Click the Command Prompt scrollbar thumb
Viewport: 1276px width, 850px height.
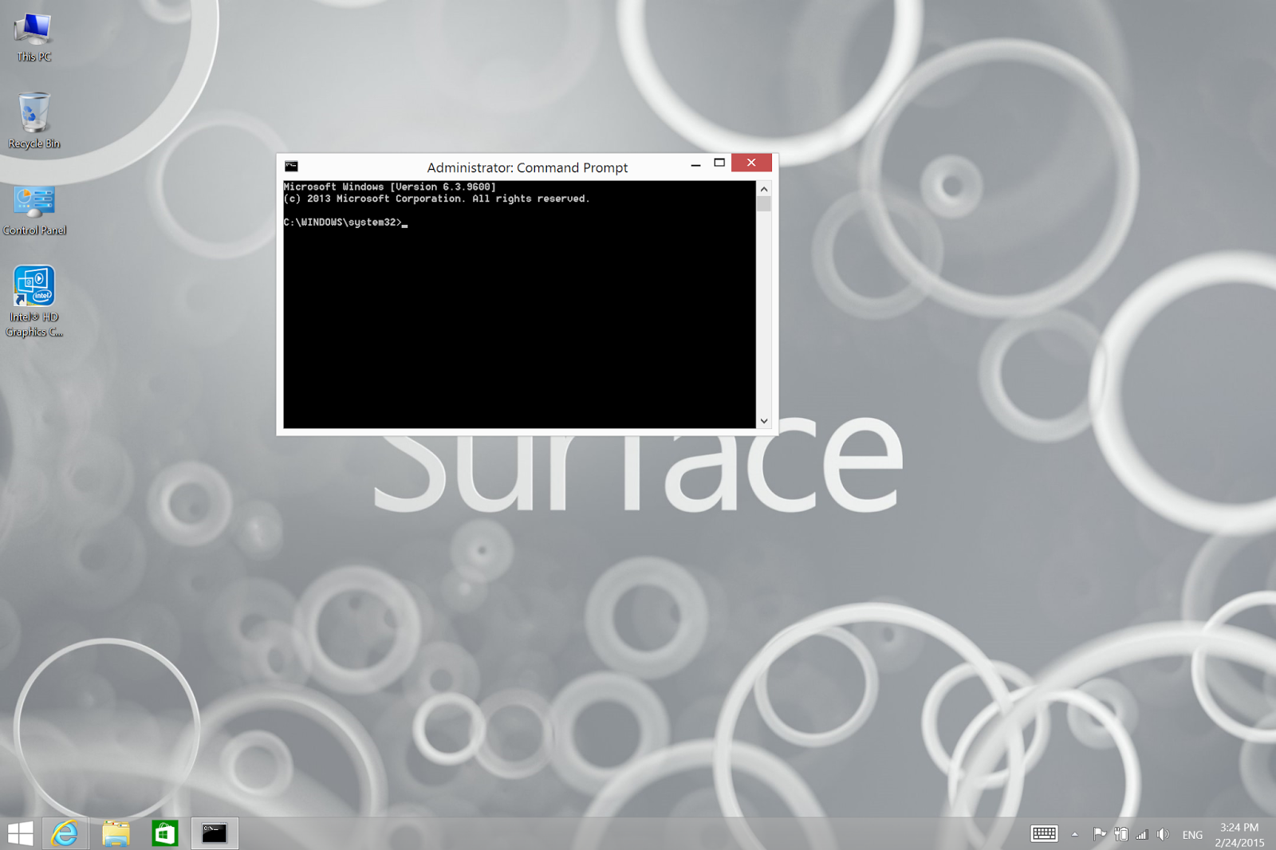coord(764,204)
